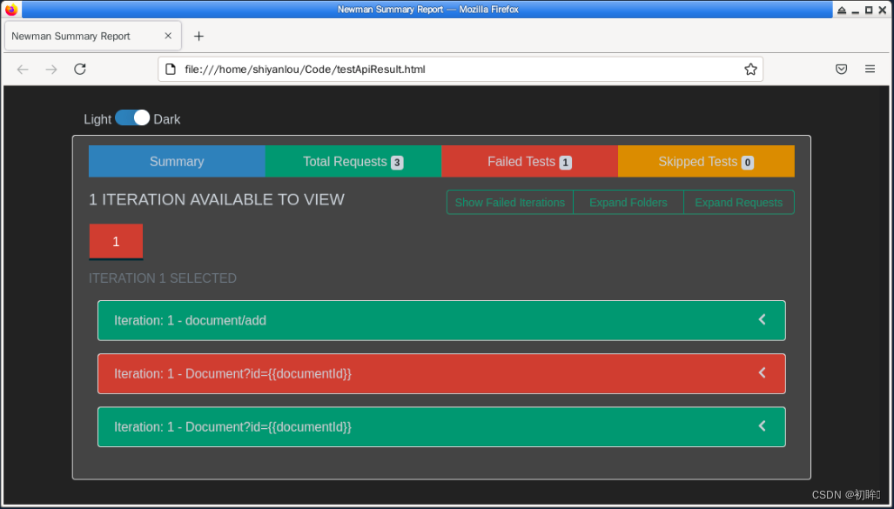Open the red 'Iteration: 1 - Document?id={{documentId}}' row
The height and width of the screenshot is (509, 894).
(441, 373)
